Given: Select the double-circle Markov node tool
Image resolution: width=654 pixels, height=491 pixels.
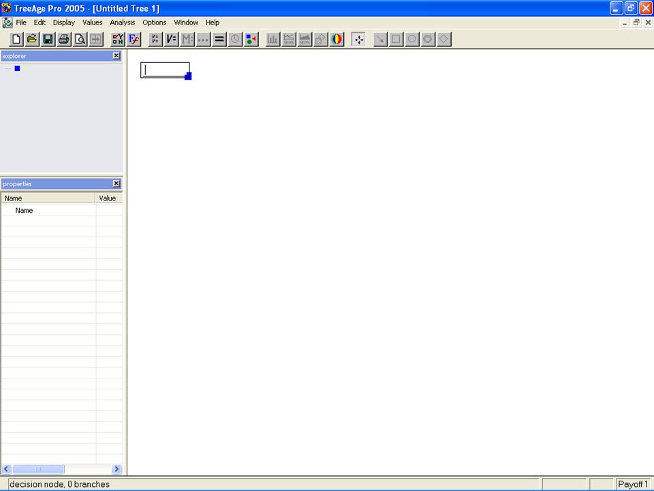Looking at the screenshot, I should tap(428, 40).
